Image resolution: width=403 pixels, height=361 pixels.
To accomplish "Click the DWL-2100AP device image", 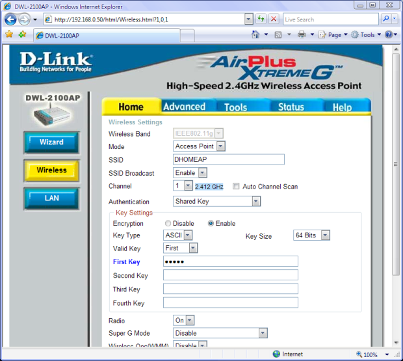I will tap(52, 114).
